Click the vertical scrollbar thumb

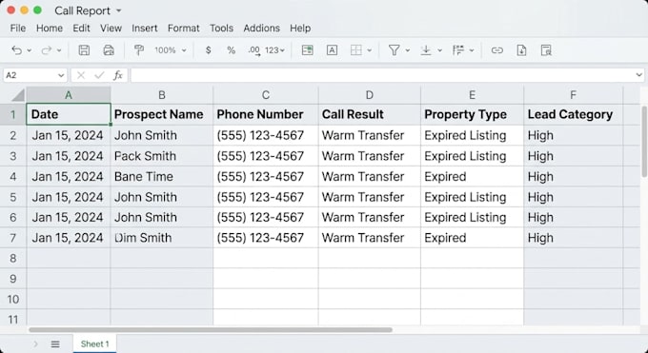point(645,142)
